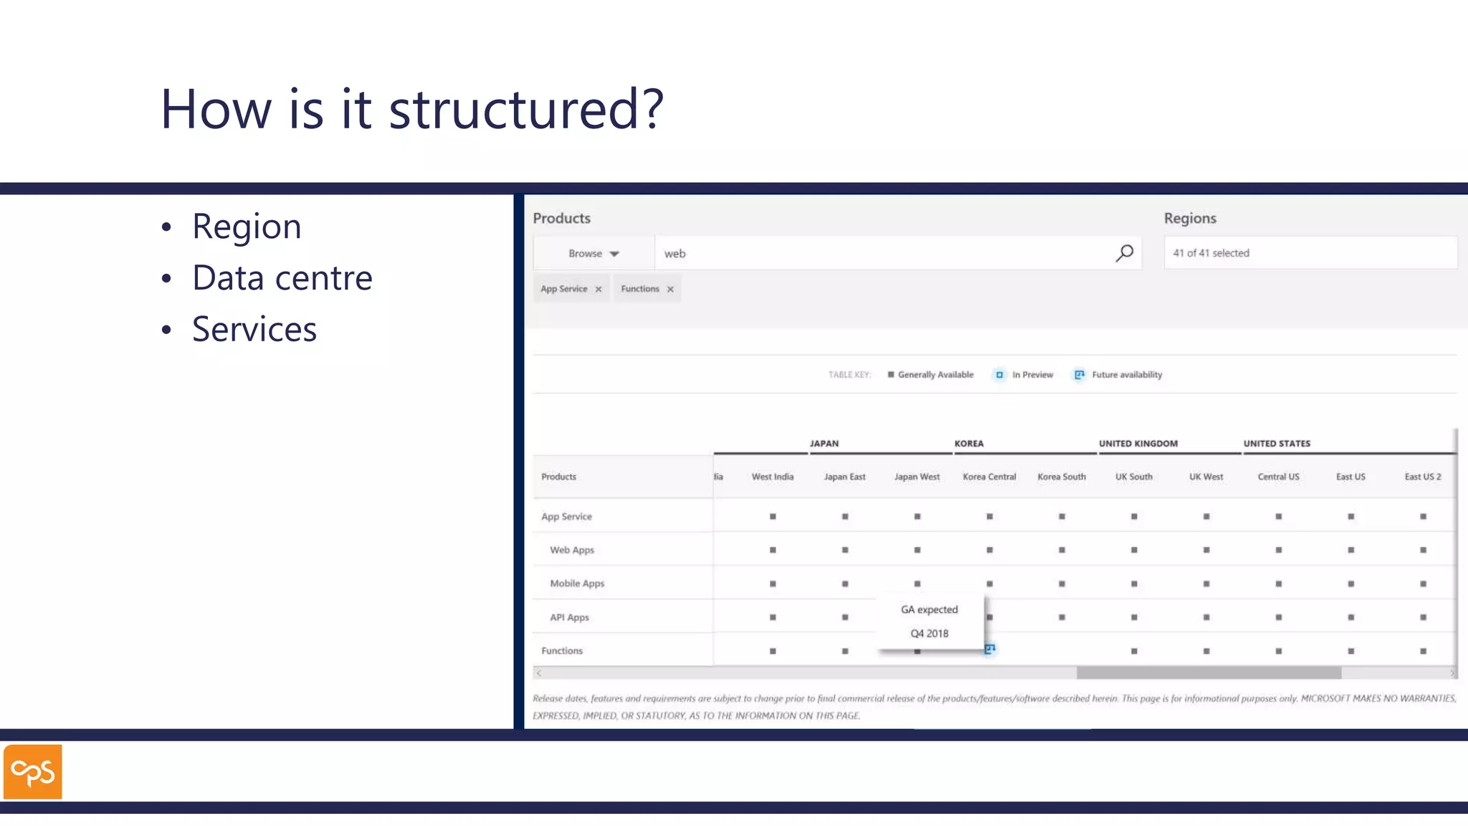Click the Korea South column header
The height and width of the screenshot is (826, 1468).
pos(1062,477)
